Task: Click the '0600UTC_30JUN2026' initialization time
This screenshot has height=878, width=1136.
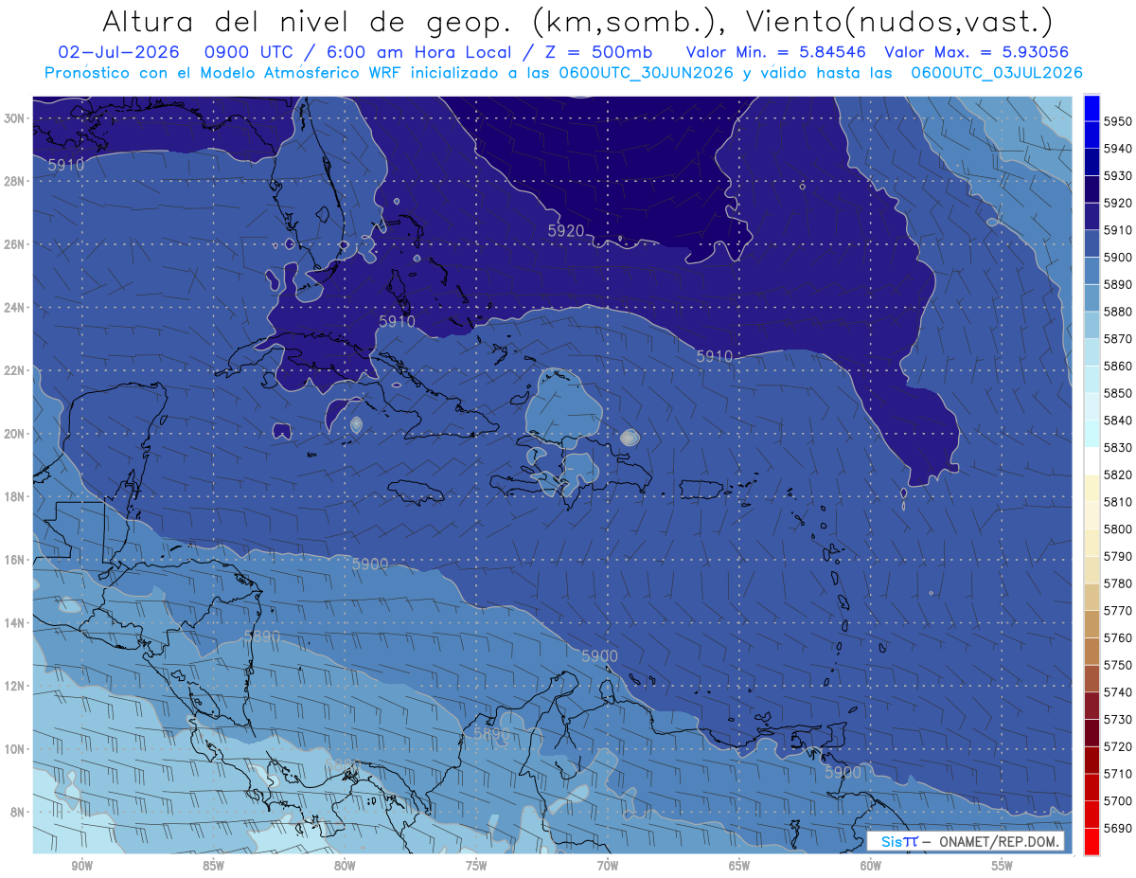Action: [646, 73]
